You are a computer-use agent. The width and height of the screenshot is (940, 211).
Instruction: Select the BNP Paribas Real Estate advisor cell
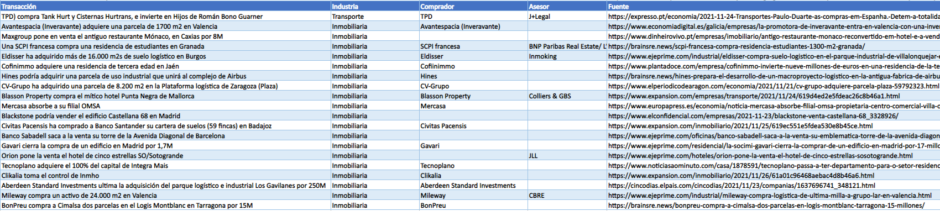(x=567, y=46)
